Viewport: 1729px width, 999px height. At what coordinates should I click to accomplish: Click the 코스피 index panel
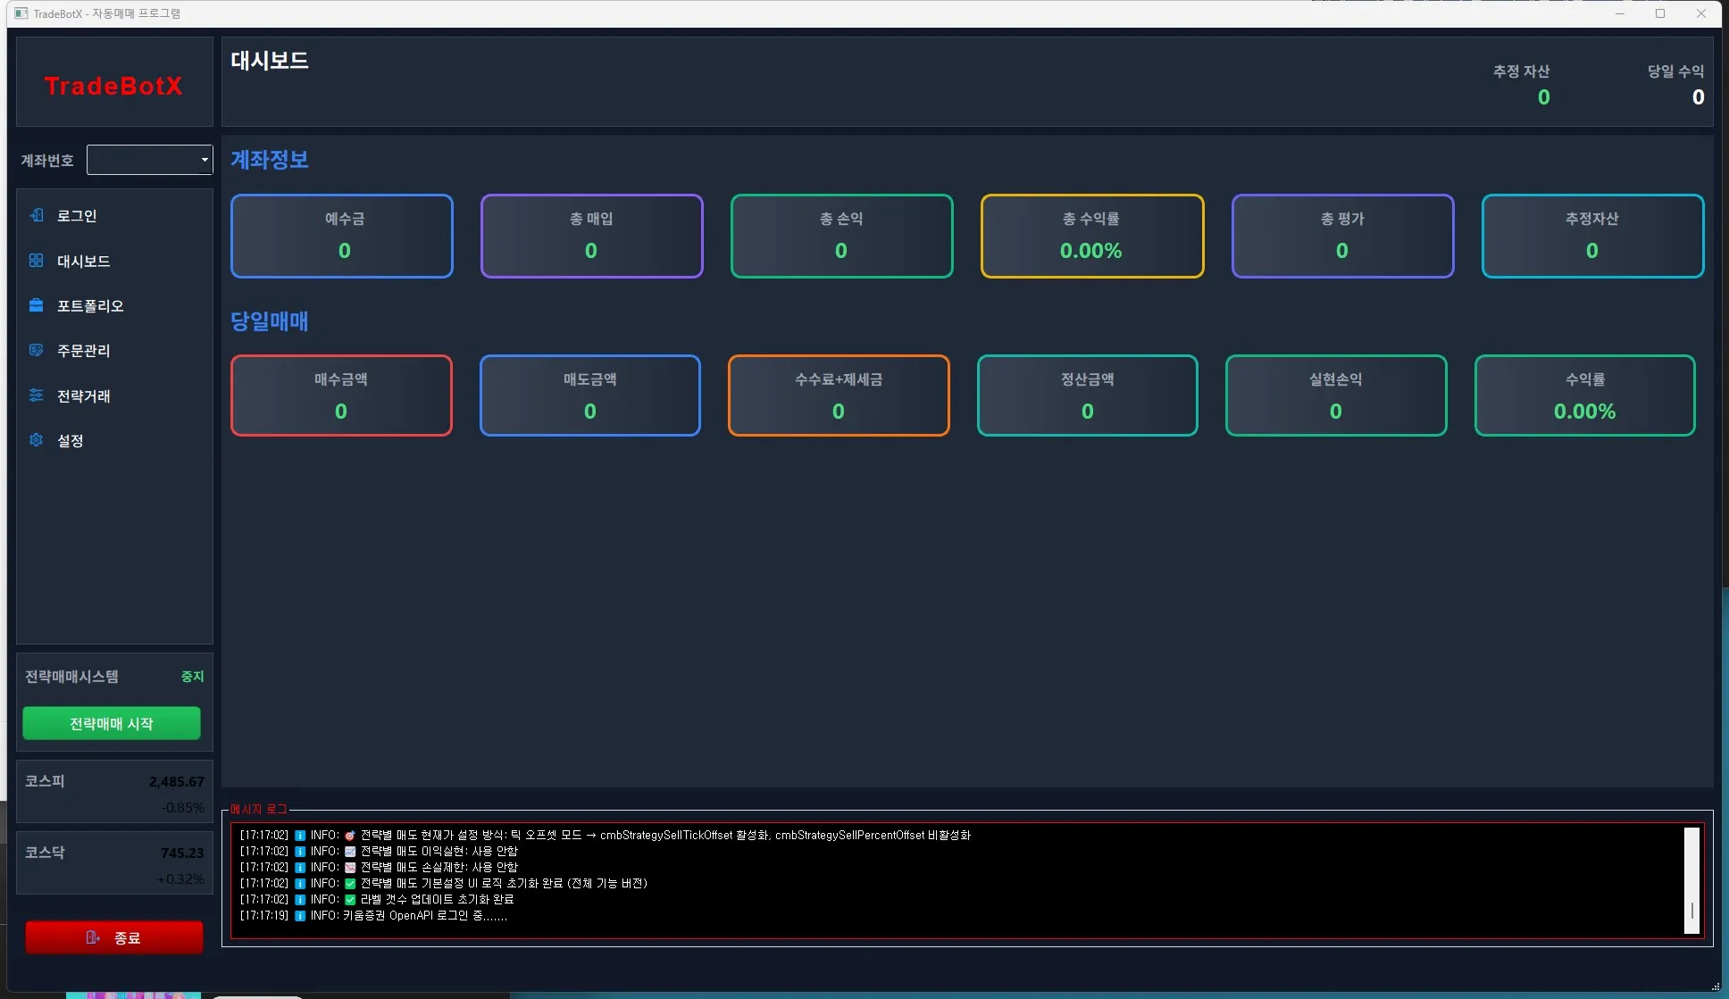tap(114, 792)
